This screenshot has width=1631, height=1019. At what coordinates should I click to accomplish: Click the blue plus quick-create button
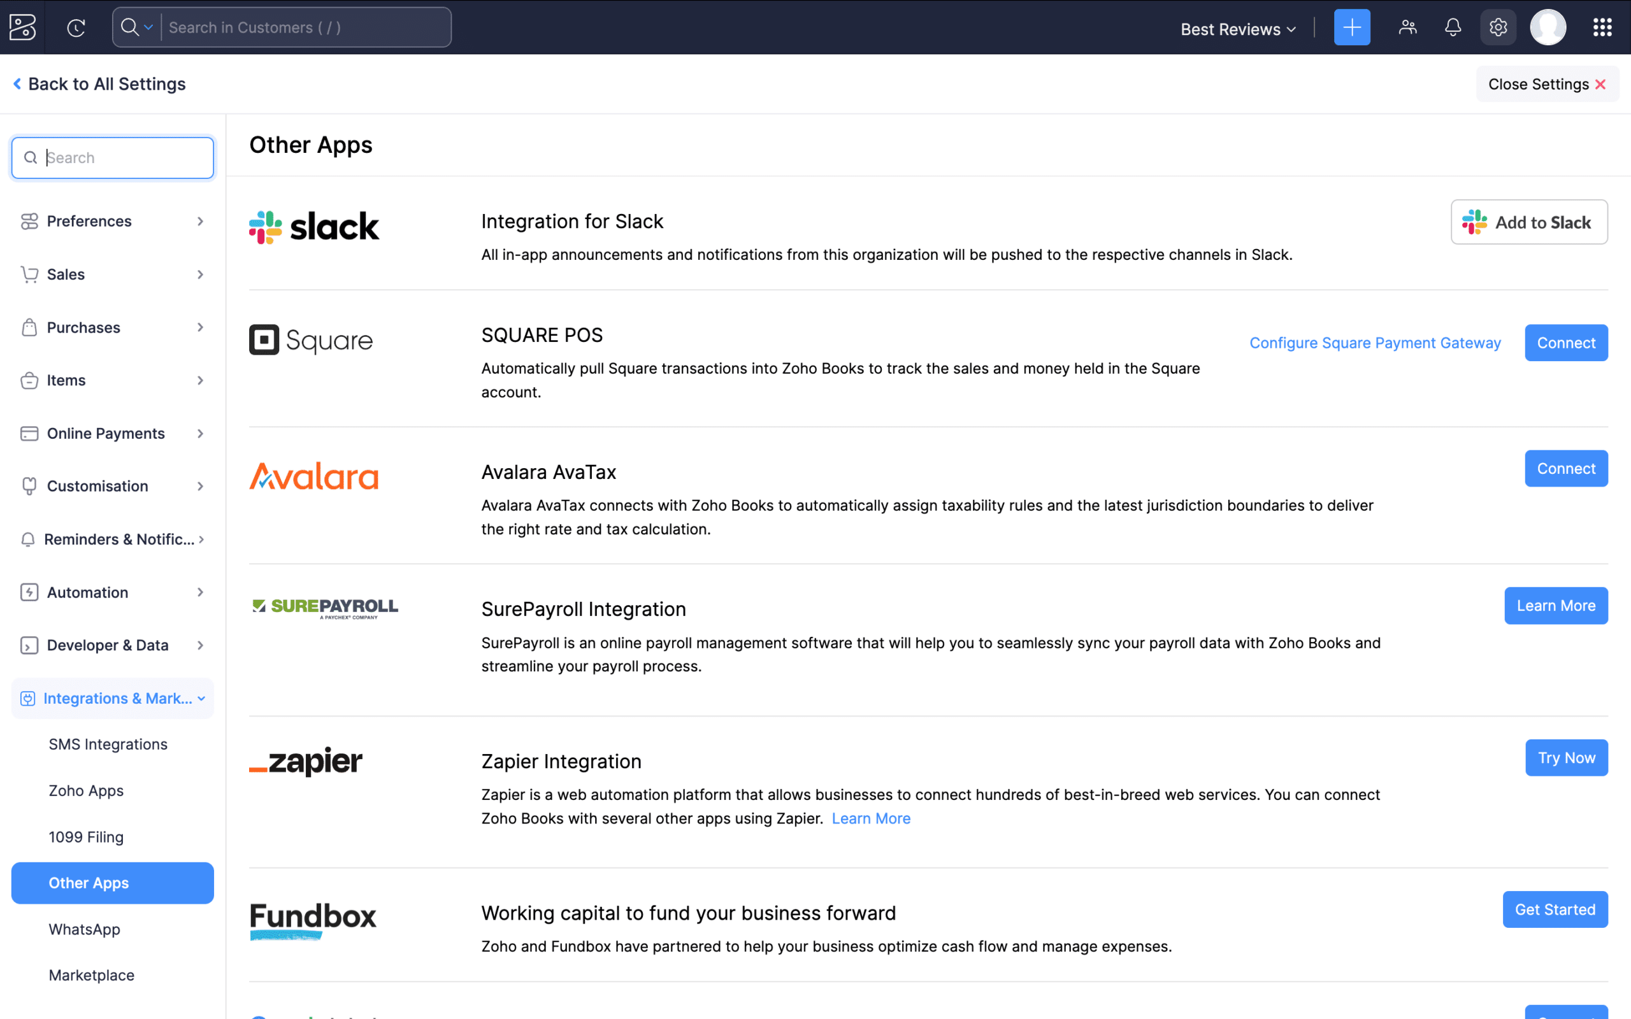pos(1352,27)
